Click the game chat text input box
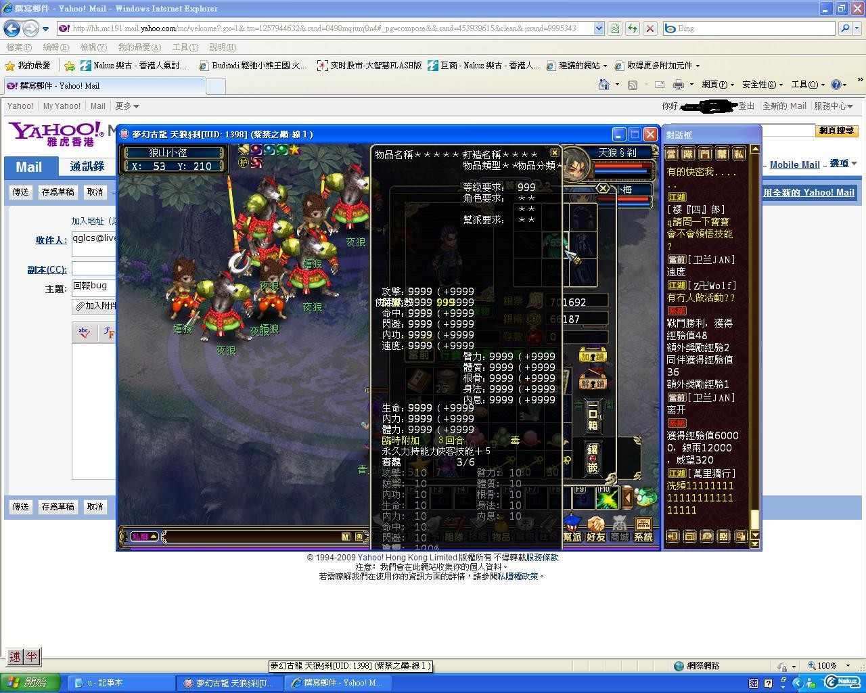Viewport: 866px width, 693px height. pyautogui.click(x=252, y=537)
